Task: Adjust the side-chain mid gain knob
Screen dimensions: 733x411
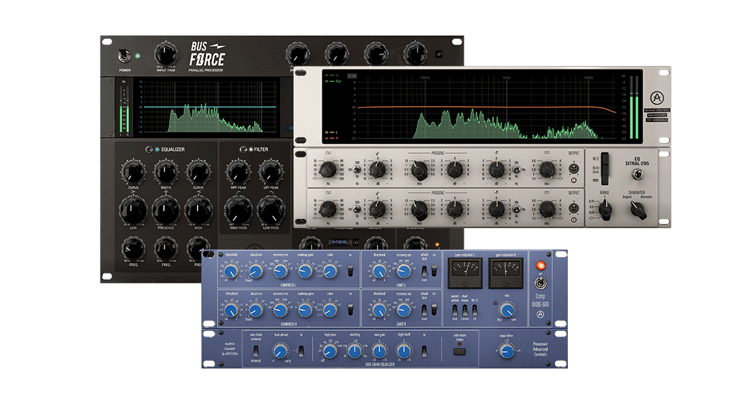Action: [379, 351]
